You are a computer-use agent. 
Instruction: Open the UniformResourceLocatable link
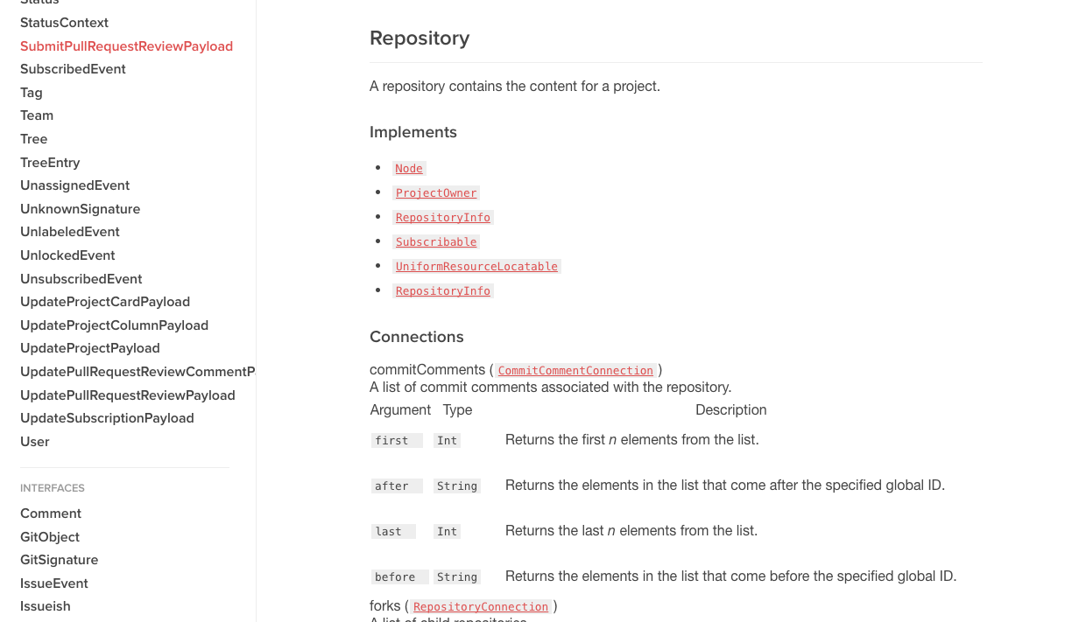476,267
